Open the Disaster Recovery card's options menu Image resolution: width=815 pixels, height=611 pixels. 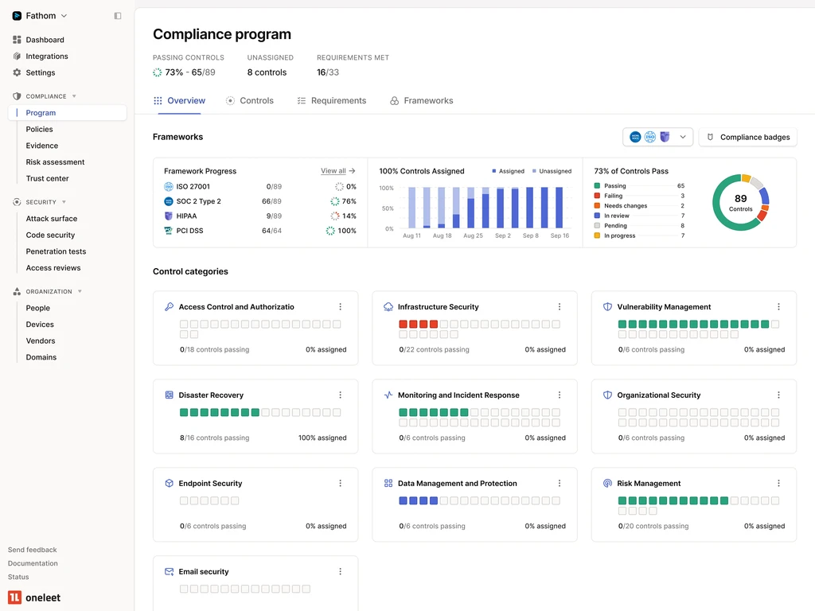click(341, 395)
